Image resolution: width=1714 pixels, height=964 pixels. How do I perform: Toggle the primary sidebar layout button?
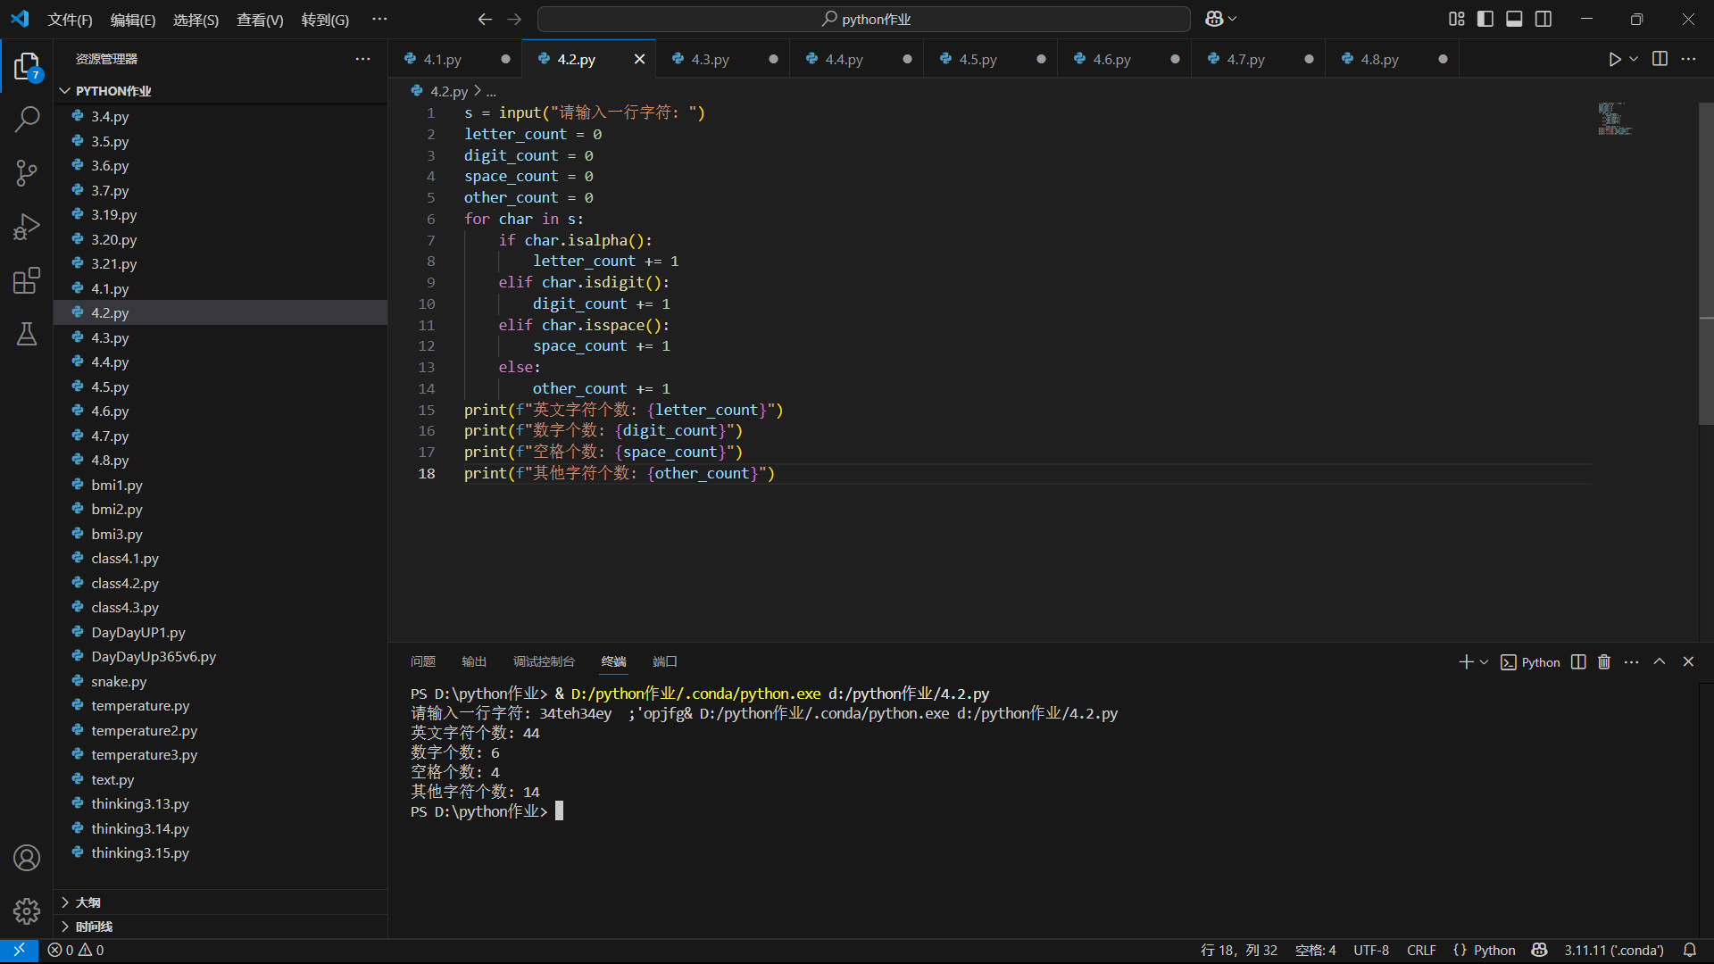click(1485, 19)
